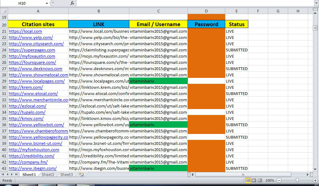This screenshot has height=186, width=319.
Task: Switch to Page Break Preview icon
Action: [x=260, y=180]
